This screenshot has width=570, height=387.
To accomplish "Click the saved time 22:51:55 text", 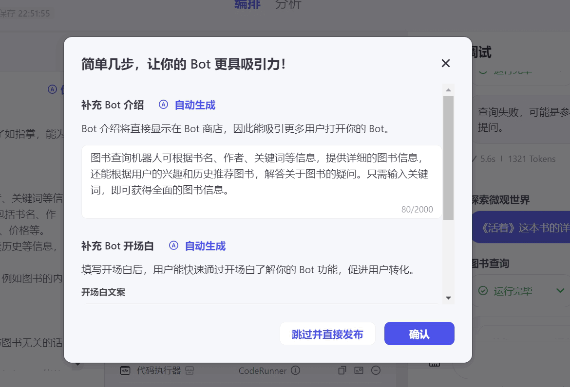I will (34, 14).
